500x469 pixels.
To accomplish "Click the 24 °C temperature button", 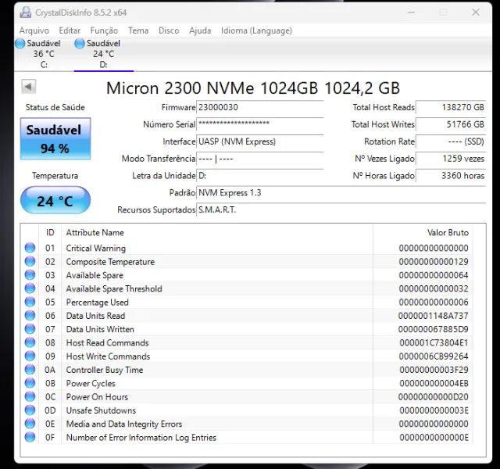I will (55, 200).
